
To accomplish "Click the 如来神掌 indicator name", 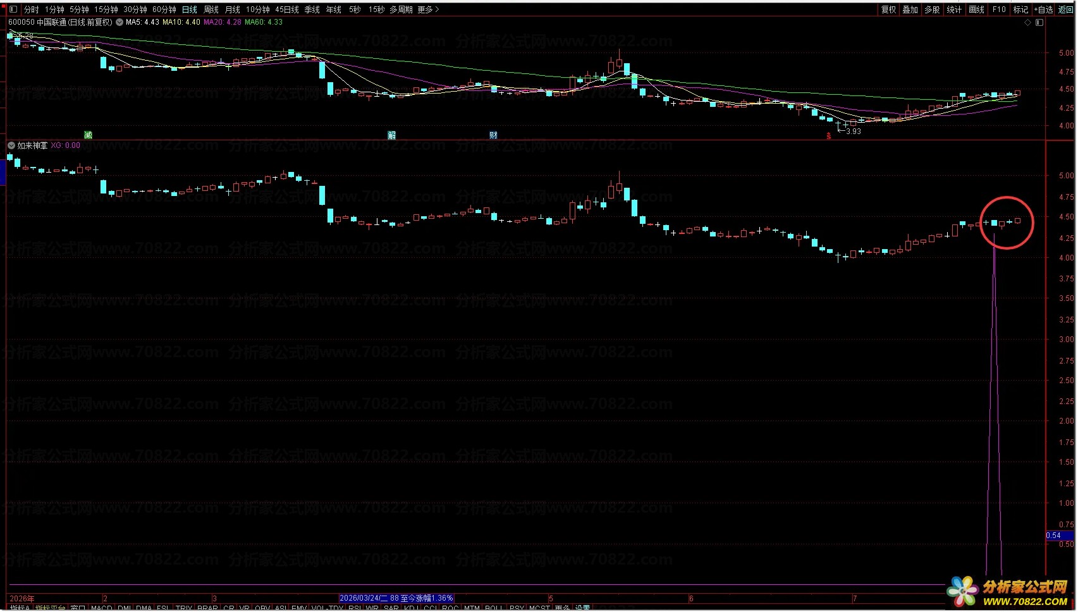I will tap(32, 145).
